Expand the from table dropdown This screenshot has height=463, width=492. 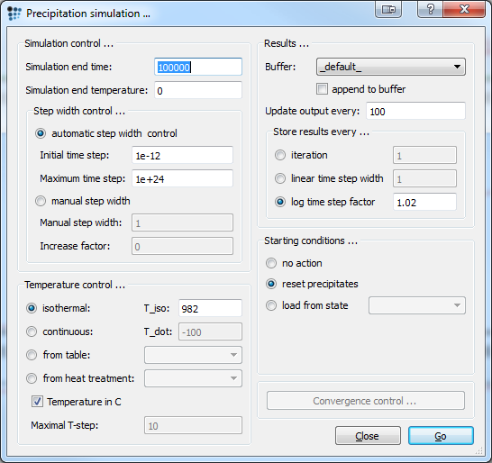coord(193,355)
